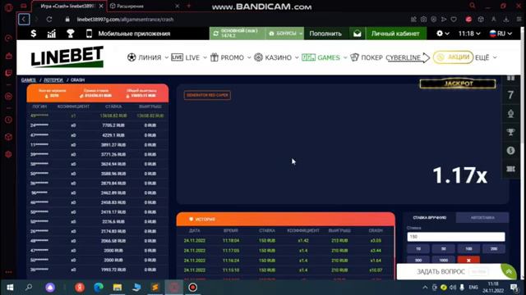Open File Explorer from taskbar
This screenshot has height=295, width=526.
click(x=117, y=288)
